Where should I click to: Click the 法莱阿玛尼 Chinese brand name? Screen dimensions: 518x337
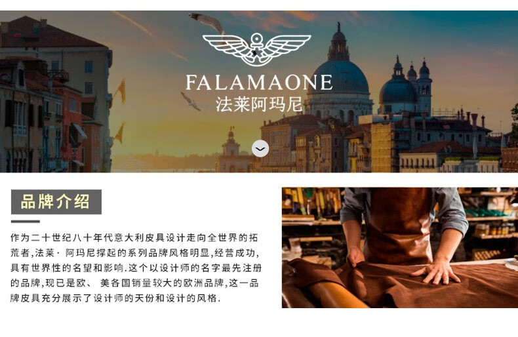259,104
